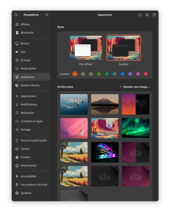Click the Imprimantes printer icon

(17, 166)
